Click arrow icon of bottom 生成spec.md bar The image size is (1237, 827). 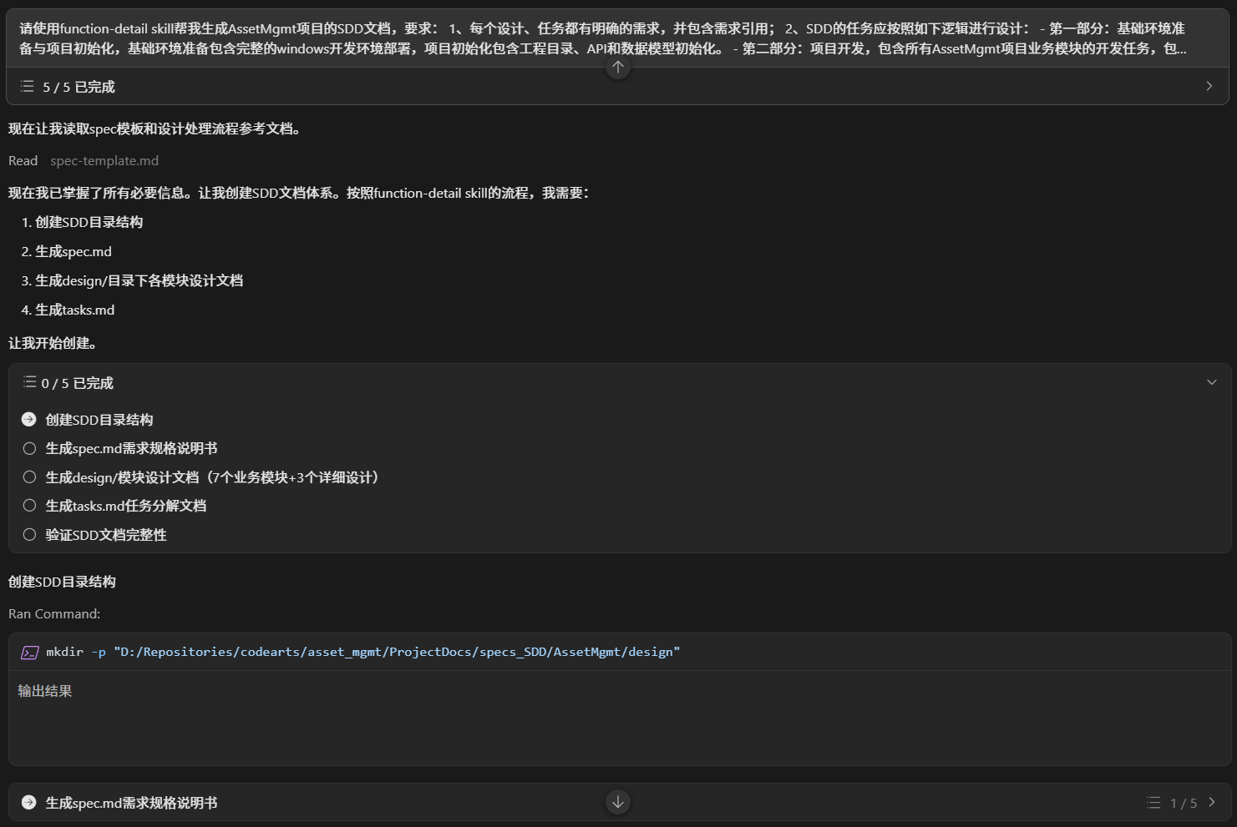point(29,802)
